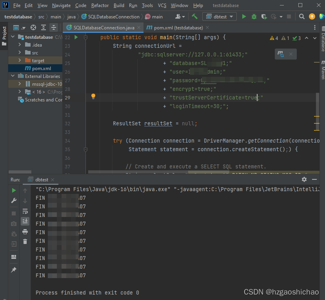325x300 pixels.
Task: Open the Refactor menu
Action: pos(100,5)
